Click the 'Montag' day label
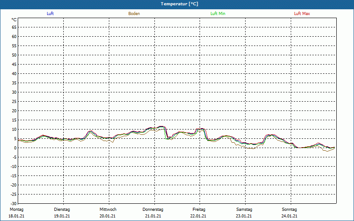 16,210
